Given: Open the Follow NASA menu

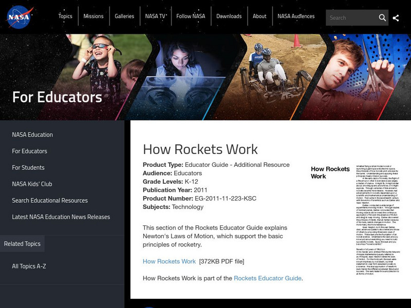Looking at the screenshot, I should 191,16.
